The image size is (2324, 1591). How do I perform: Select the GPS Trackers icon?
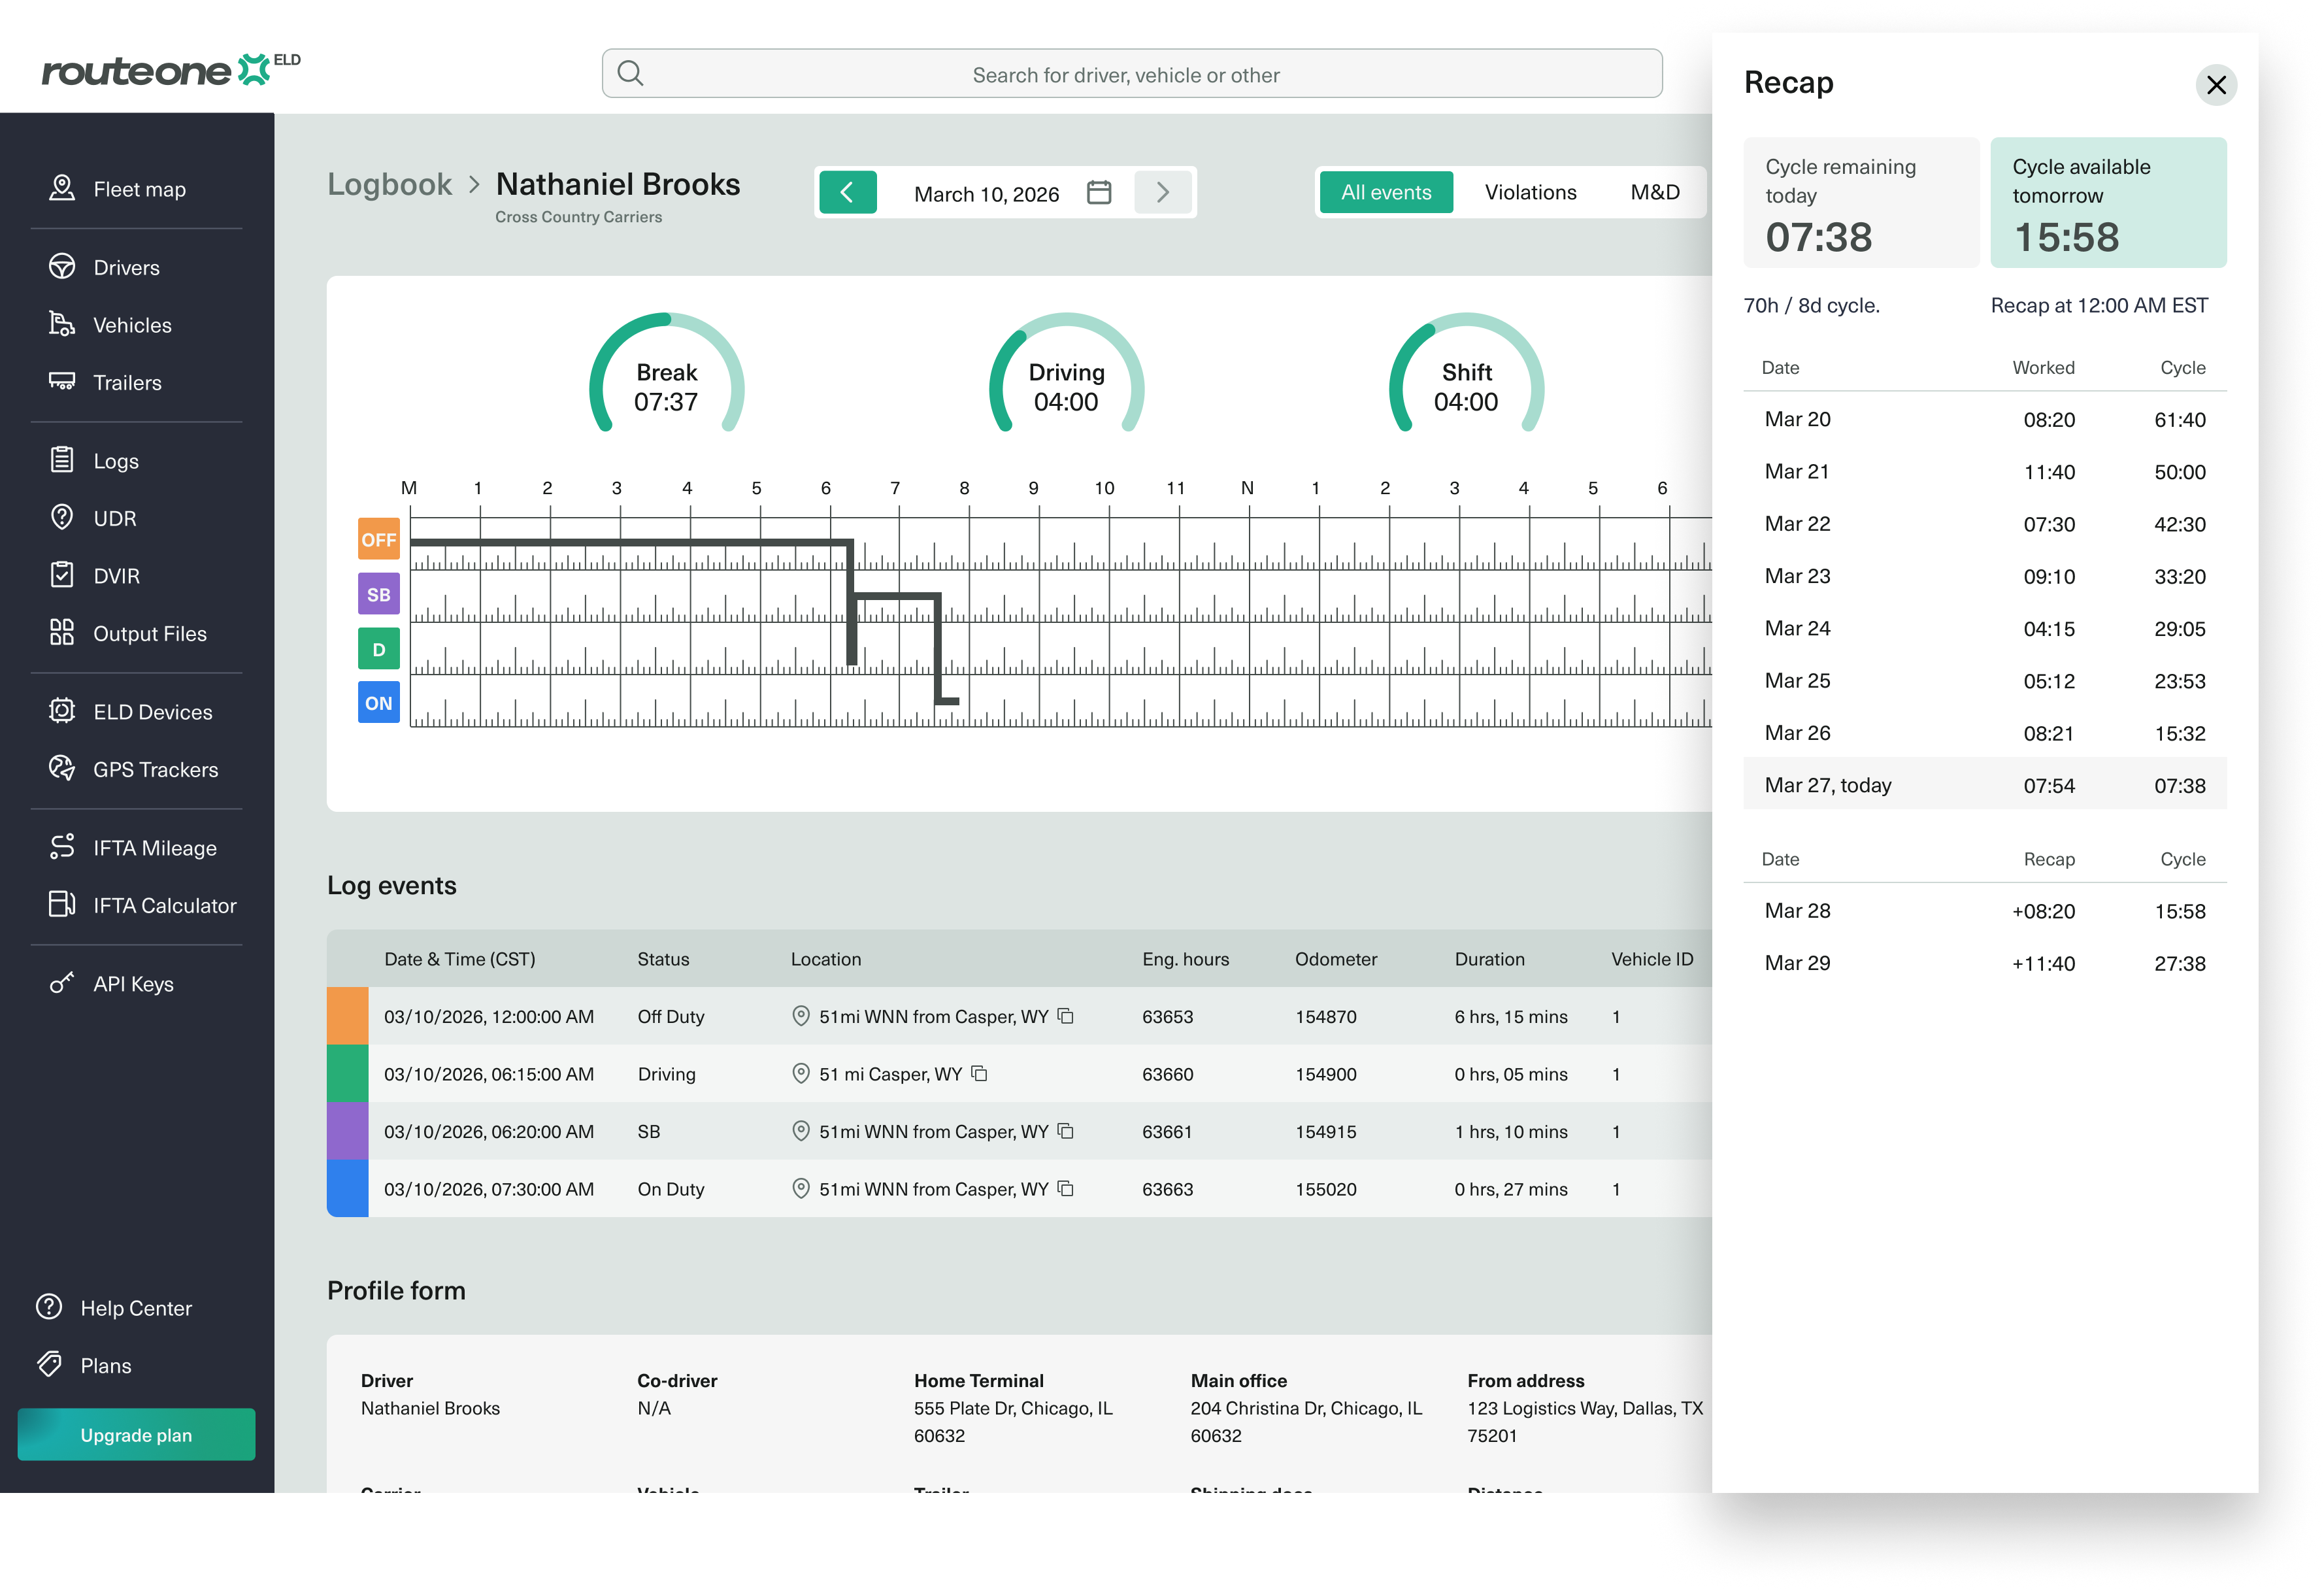(62, 768)
